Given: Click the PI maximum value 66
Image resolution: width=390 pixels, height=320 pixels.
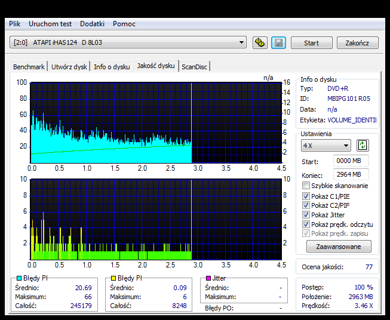Looking at the screenshot, I should pyautogui.click(x=88, y=297).
